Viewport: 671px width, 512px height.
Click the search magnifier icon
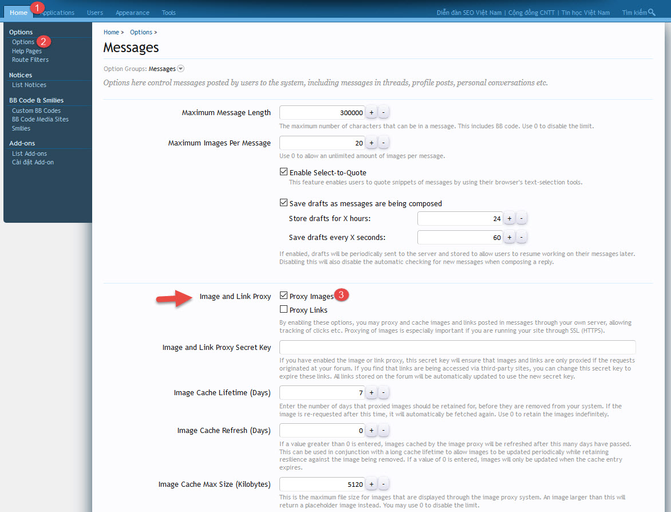click(x=652, y=12)
